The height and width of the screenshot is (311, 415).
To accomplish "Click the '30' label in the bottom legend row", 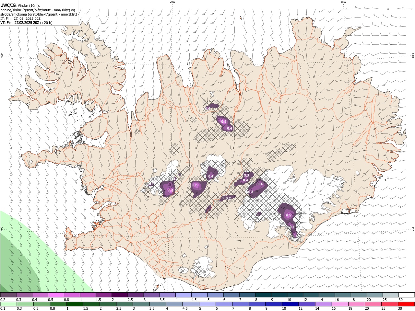I will [x=400, y=309].
